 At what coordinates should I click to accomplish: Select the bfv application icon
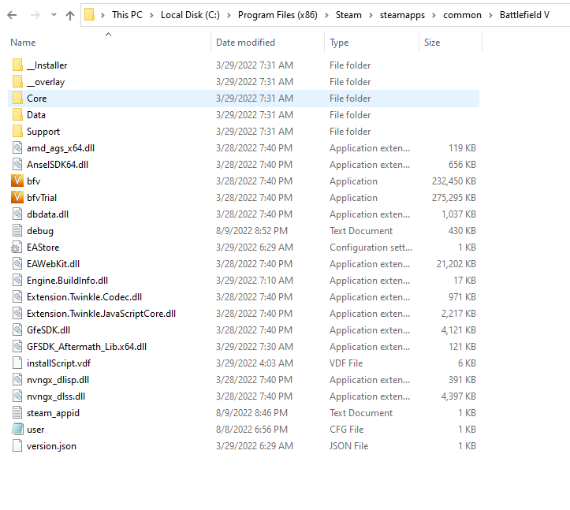(x=17, y=181)
